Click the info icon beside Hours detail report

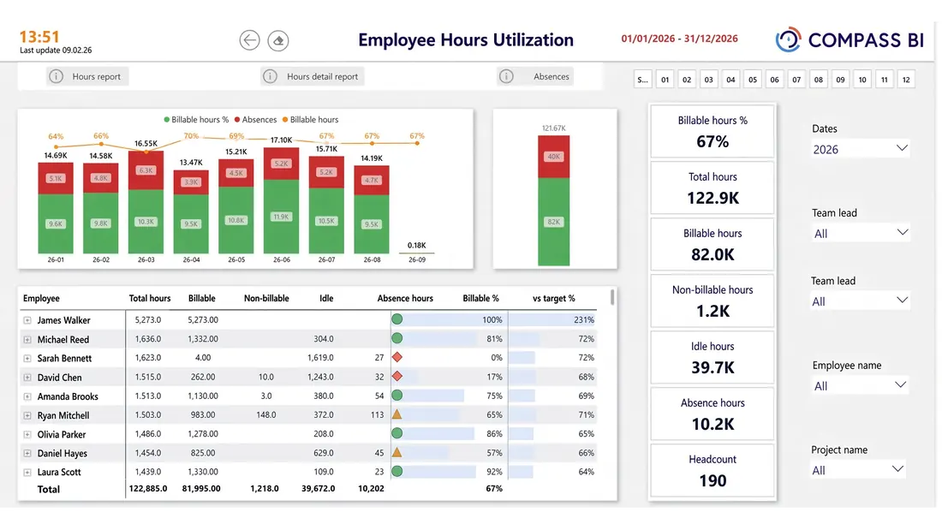coord(270,76)
